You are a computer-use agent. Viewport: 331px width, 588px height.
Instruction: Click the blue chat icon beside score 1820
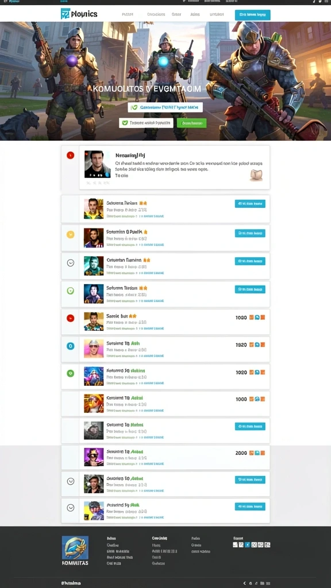coord(257,345)
